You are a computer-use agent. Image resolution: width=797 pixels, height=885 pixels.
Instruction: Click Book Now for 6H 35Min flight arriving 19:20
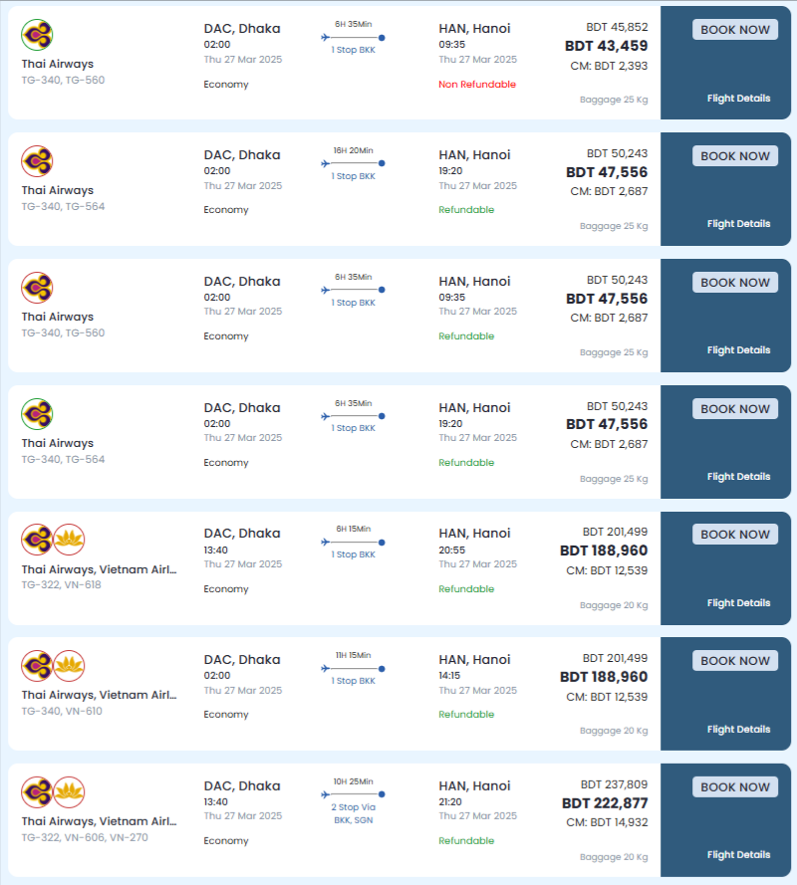(x=735, y=409)
